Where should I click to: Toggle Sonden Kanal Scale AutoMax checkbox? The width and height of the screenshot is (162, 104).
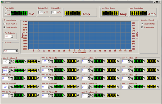(4, 24)
